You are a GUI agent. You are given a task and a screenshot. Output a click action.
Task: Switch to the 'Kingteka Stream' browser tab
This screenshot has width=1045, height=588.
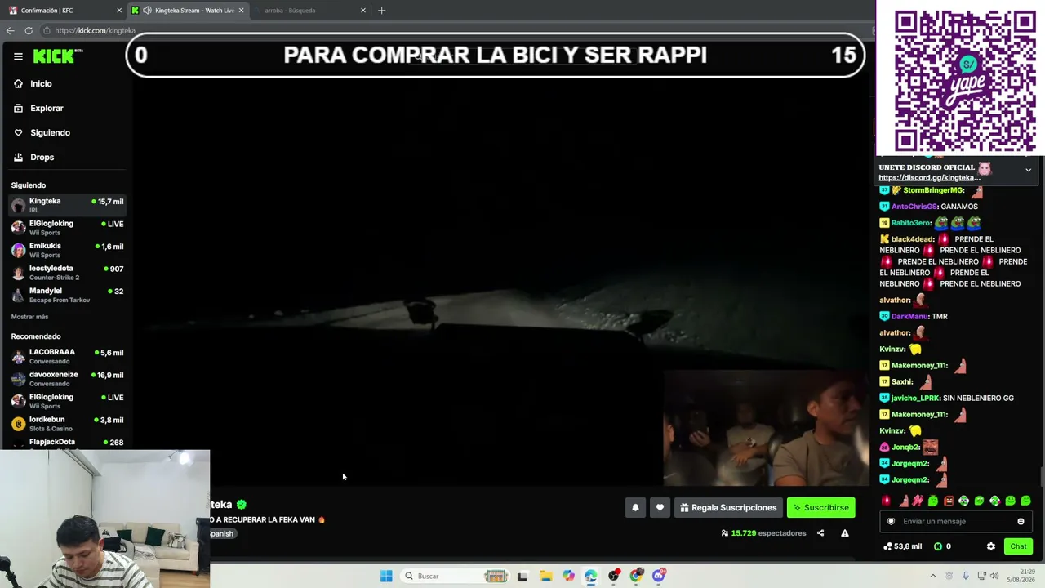point(189,11)
